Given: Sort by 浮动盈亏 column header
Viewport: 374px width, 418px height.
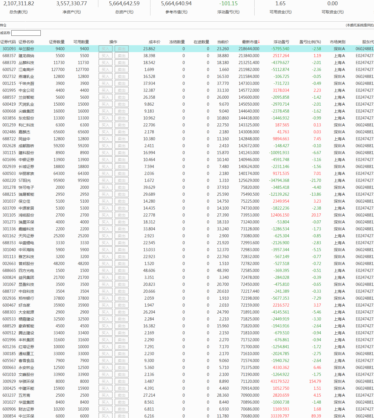Looking at the screenshot, I should (281, 42).
